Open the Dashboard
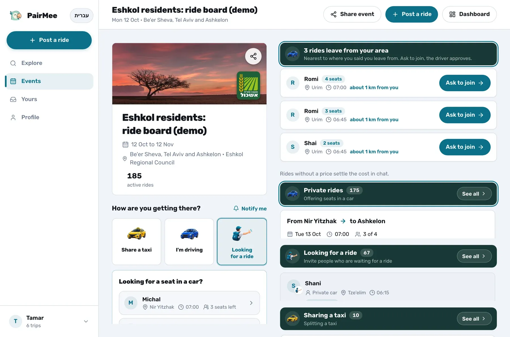Viewport: 510px width, 337px height. point(469,14)
